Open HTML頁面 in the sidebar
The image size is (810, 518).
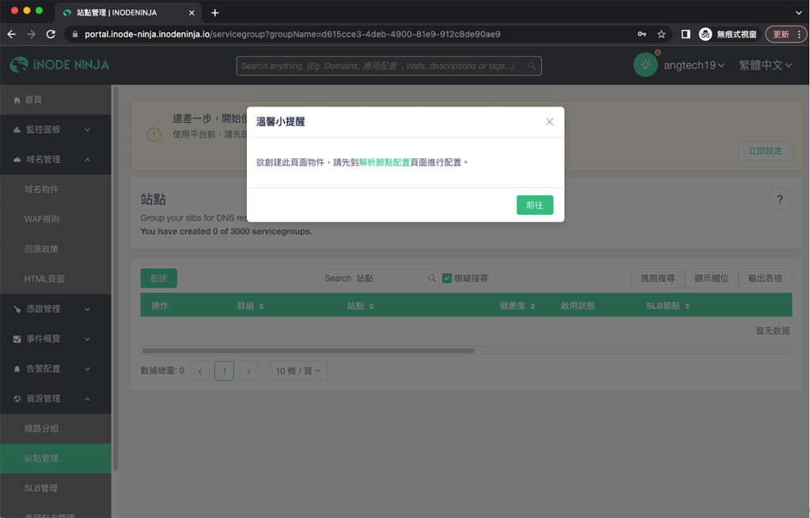tap(55, 279)
